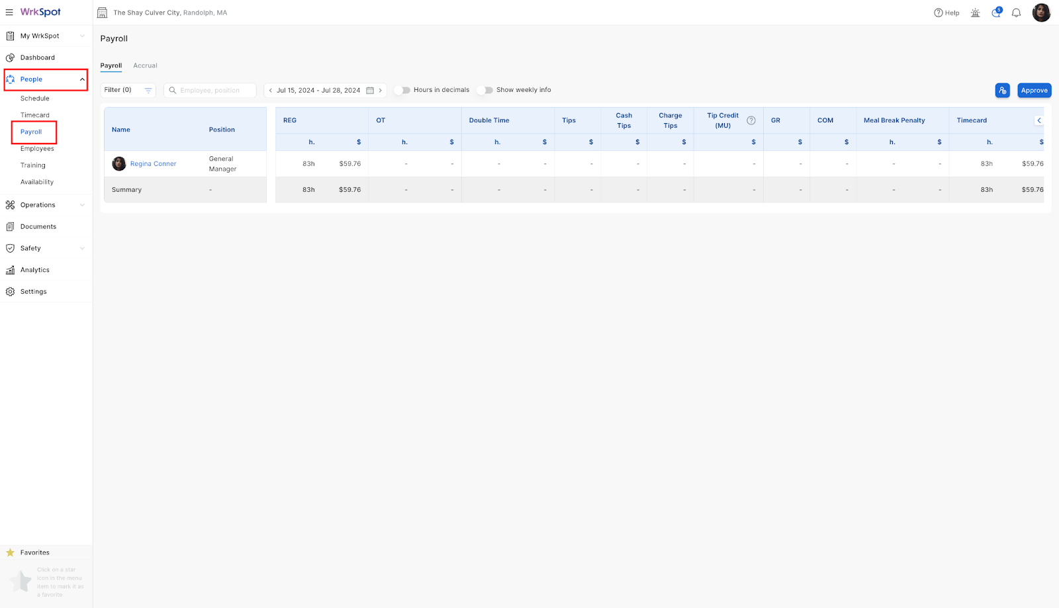Open the Timecard page from the sidebar
This screenshot has height=608, width=1059.
pos(36,114)
